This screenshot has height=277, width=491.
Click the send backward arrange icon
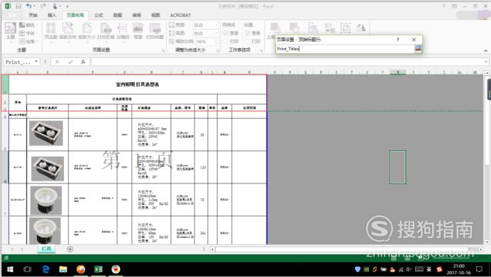point(294,28)
